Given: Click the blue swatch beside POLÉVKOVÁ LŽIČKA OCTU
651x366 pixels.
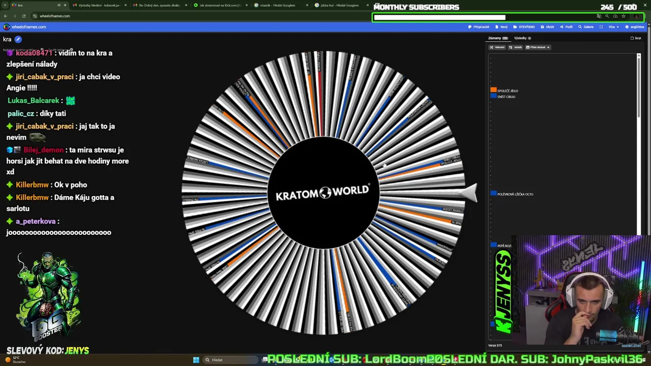Looking at the screenshot, I should [x=493, y=194].
